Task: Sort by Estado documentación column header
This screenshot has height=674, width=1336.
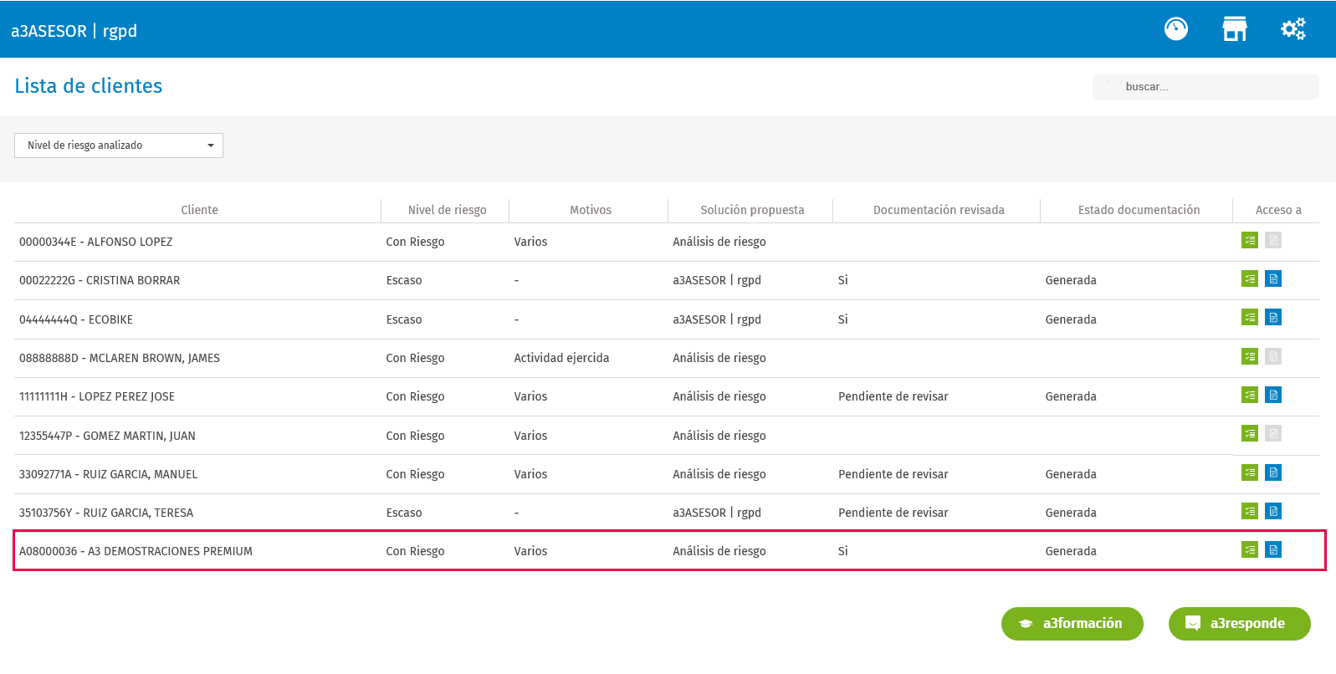Action: pos(1139,210)
